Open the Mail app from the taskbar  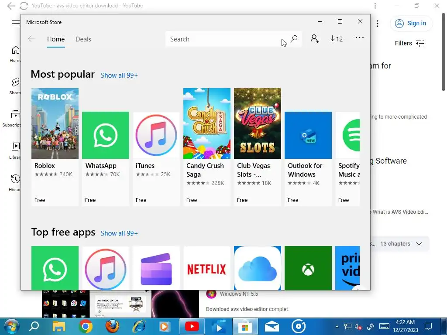(272, 326)
